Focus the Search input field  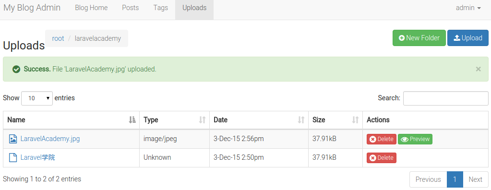coord(445,98)
